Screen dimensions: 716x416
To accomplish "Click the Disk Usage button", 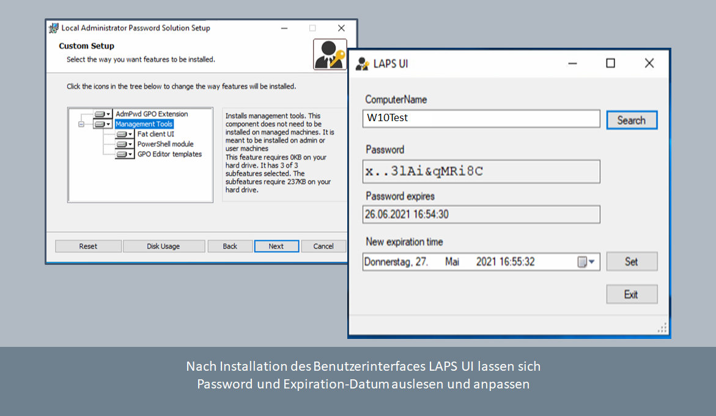I will click(x=163, y=246).
